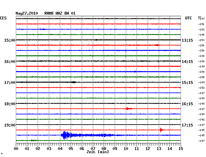Click the DC offset value -144
Image resolution: width=206 pixels, height=157 pixels.
(201, 114)
